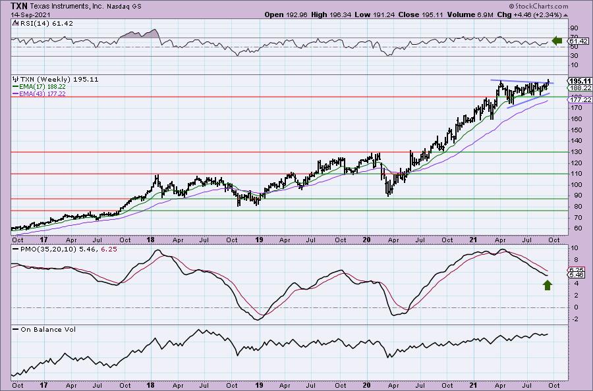Click the TXN (Weekly) 195.11 legend label
Screen dimensions: 593x391
pyautogui.click(x=59, y=80)
